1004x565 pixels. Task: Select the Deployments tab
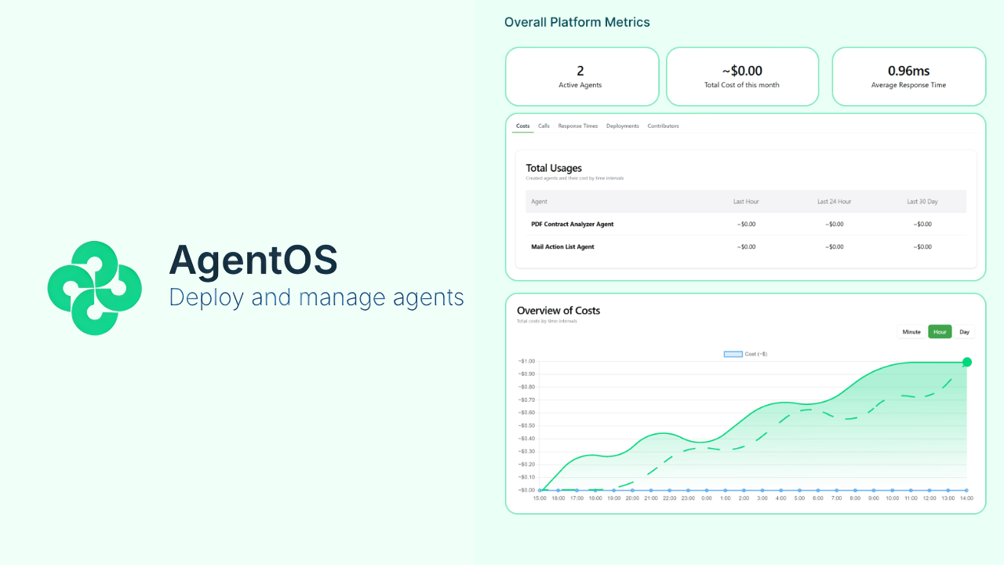pos(622,126)
